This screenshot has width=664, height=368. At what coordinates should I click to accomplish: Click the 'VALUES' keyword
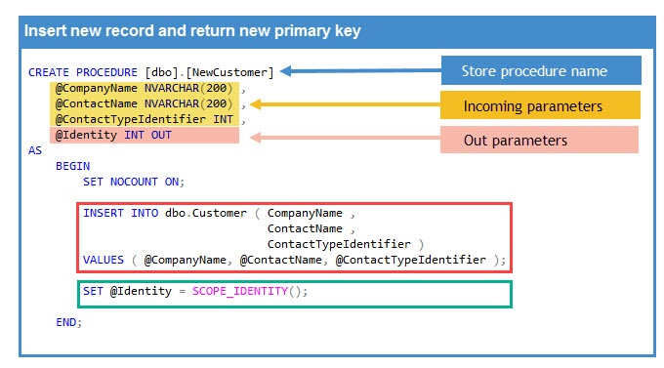click(104, 260)
